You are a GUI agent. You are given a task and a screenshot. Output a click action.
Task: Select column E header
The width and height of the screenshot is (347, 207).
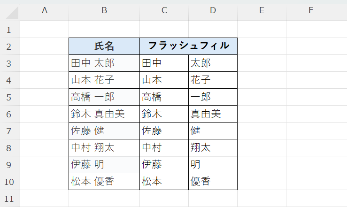pos(262,11)
